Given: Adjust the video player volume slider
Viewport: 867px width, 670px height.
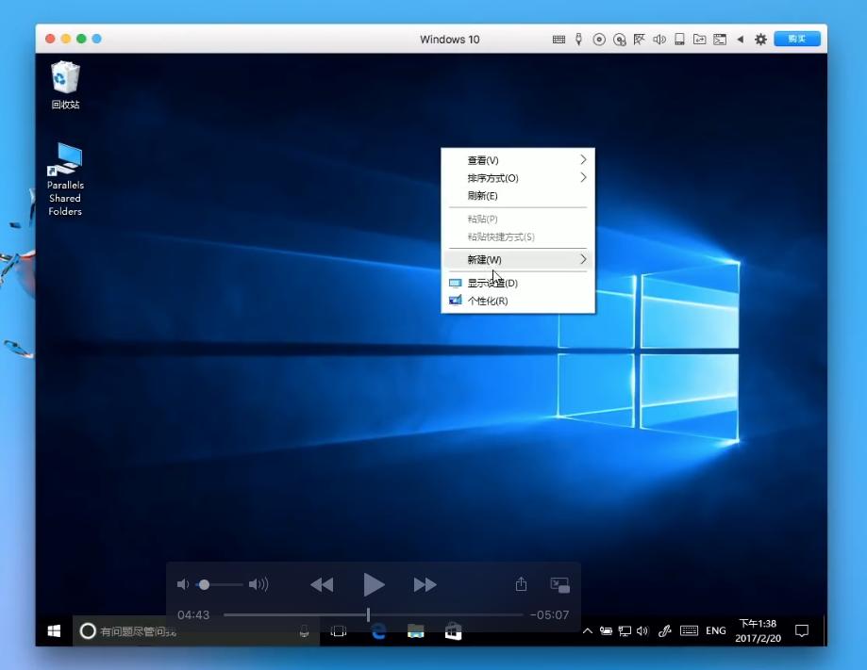Looking at the screenshot, I should point(220,584).
